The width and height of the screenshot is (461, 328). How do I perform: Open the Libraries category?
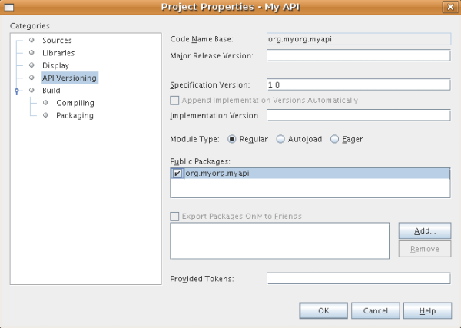point(58,53)
